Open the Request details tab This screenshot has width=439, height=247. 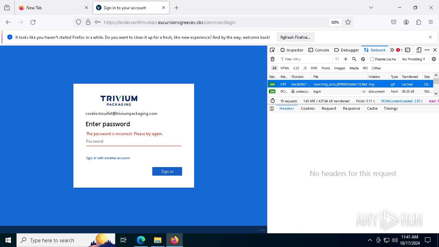click(x=329, y=108)
